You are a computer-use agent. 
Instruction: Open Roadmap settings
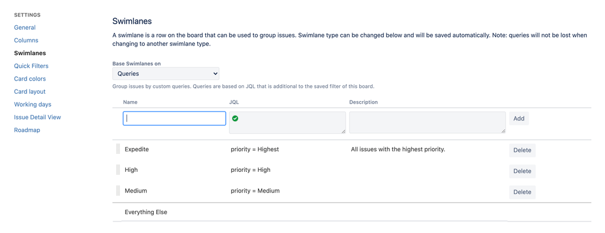click(x=27, y=130)
